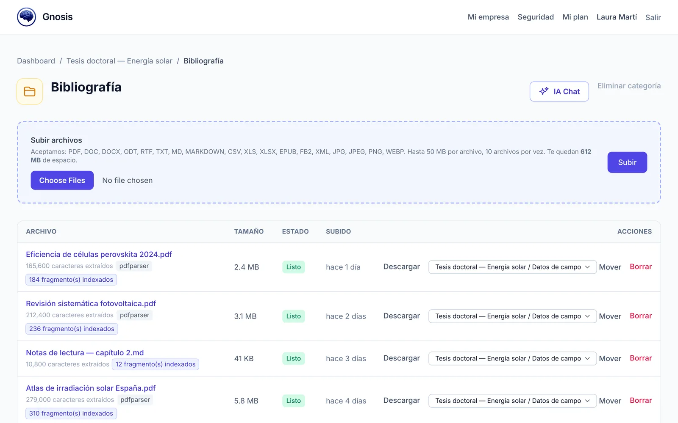The image size is (678, 423).
Task: Delete Atlas de irradiación solar with Borrar
Action: (x=641, y=400)
